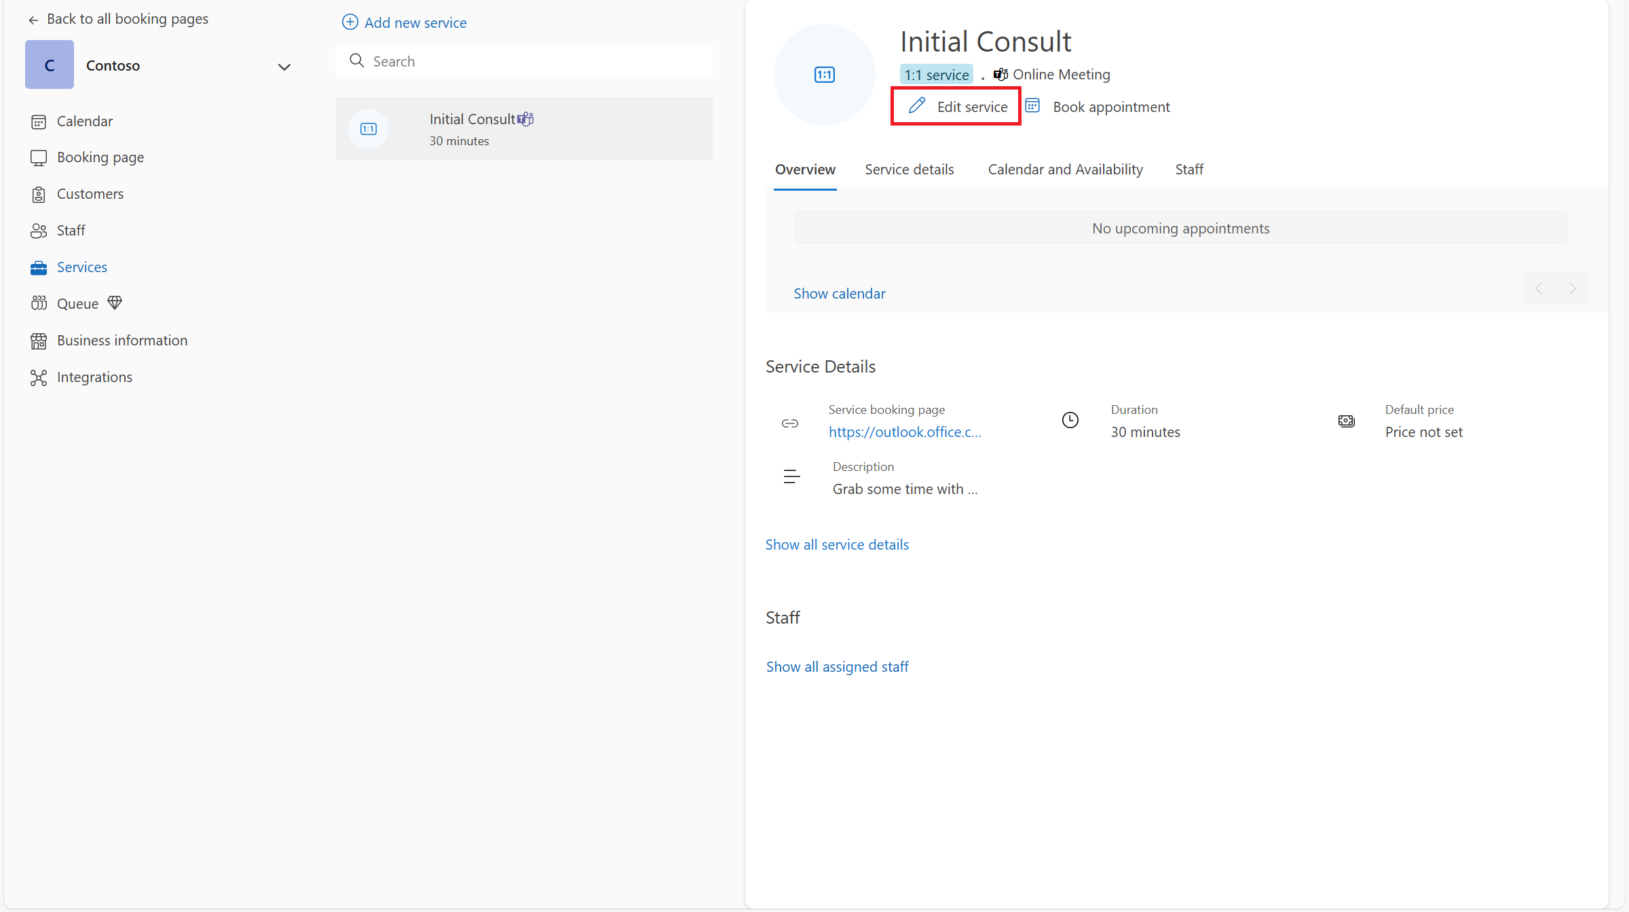1629x912 pixels.
Task: Open Business information settings
Action: click(121, 340)
